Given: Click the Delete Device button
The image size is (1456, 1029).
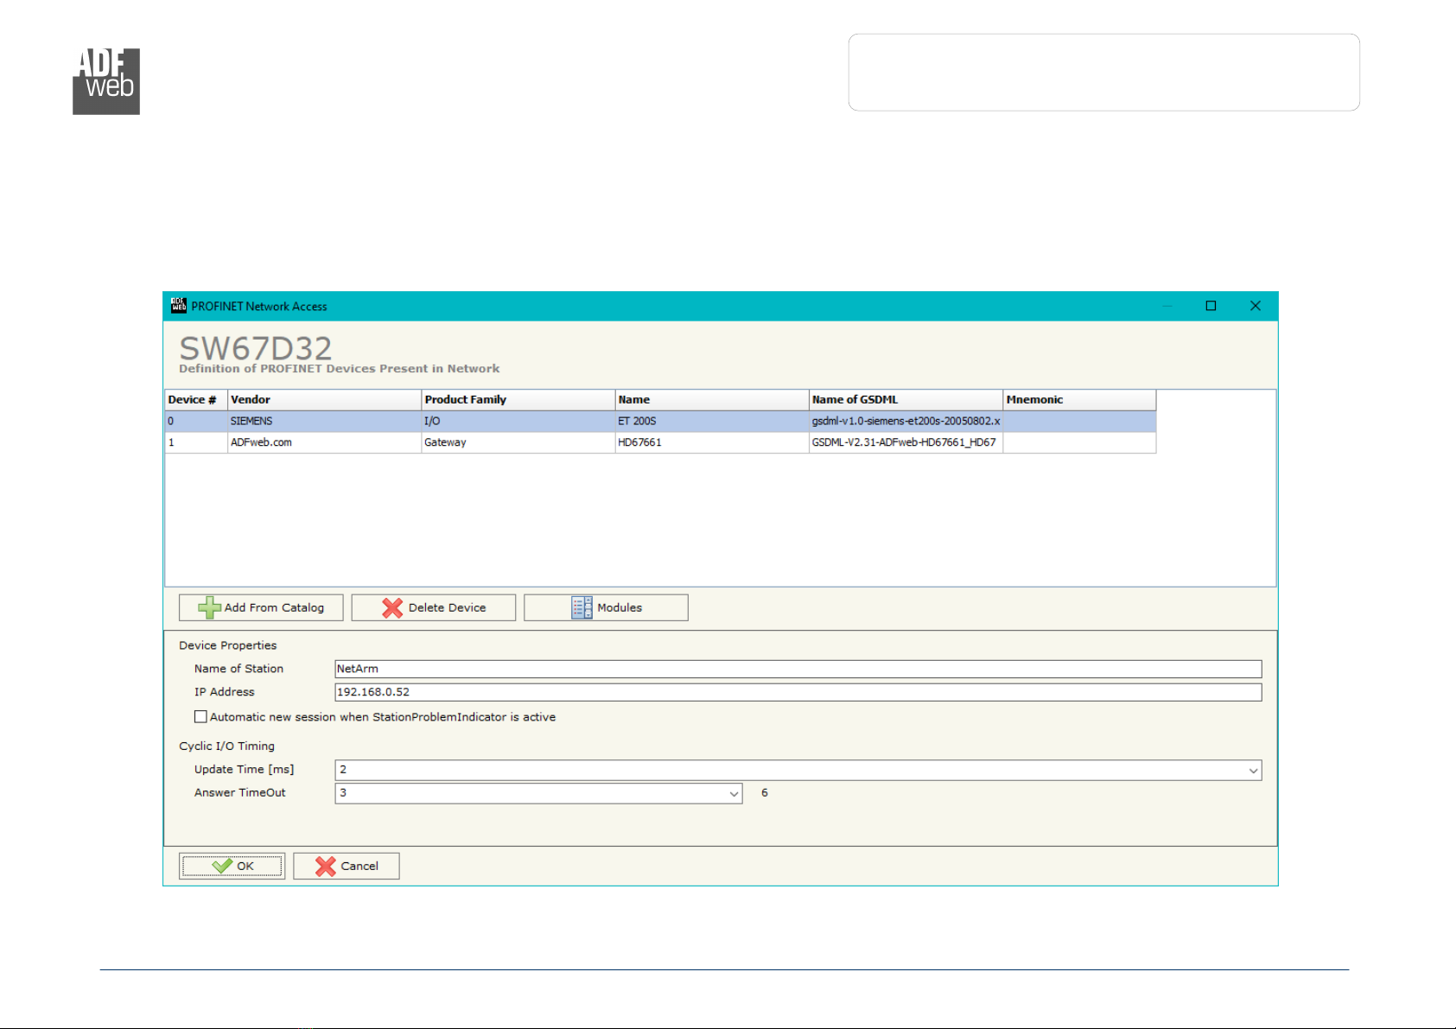Looking at the screenshot, I should coord(433,607).
